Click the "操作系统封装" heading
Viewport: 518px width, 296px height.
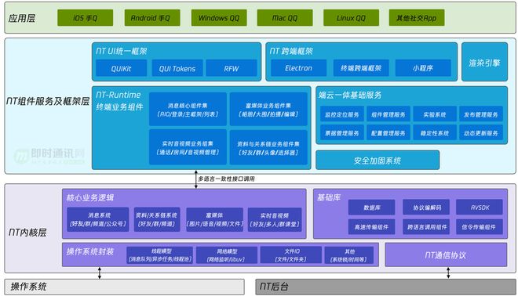pyautogui.click(x=90, y=252)
